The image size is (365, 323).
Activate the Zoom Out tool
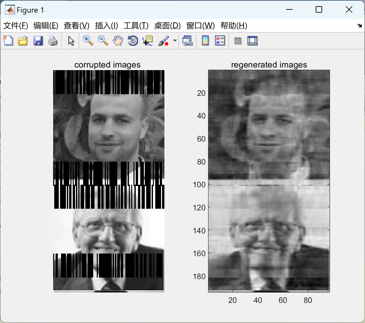(103, 41)
